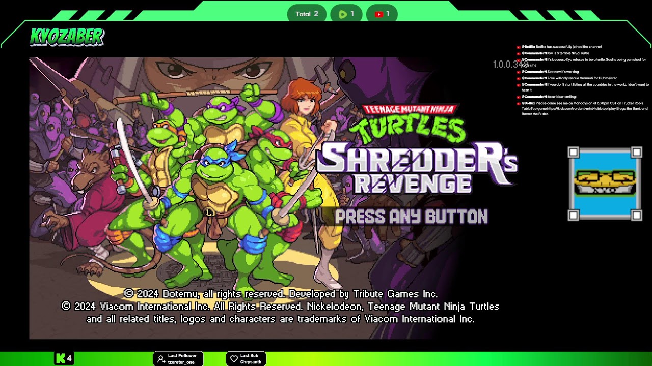Click the 'Soul is being punished' chat message

pyautogui.click(x=584, y=63)
